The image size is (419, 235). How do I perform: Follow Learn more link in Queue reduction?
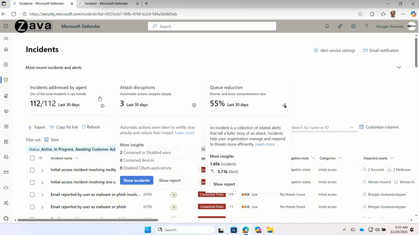(265, 144)
